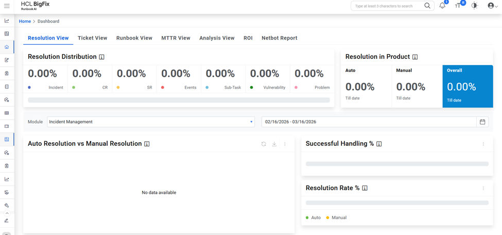This screenshot has width=502, height=235.
Task: Open the hamburger navigation menu
Action: coord(7,6)
